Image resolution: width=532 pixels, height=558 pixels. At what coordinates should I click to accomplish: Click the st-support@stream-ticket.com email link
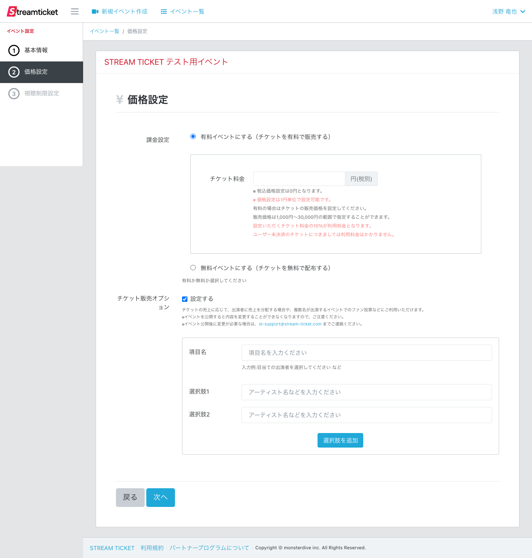(290, 324)
